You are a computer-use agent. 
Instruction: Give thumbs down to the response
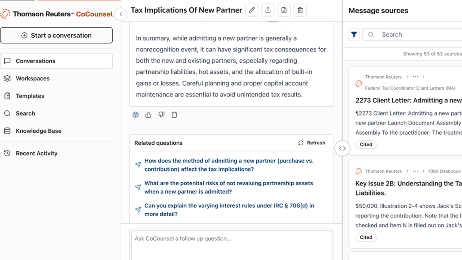tap(161, 115)
